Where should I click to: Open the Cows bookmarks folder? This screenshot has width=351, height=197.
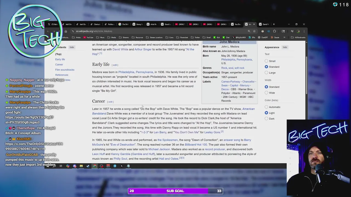(169, 37)
